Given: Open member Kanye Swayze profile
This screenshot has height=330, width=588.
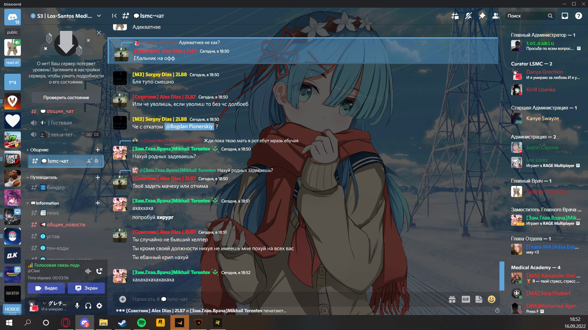Looking at the screenshot, I should tap(545, 118).
